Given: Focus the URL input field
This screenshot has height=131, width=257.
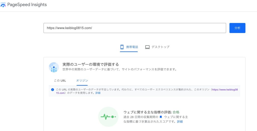Looking at the screenshot, I should click(135, 28).
